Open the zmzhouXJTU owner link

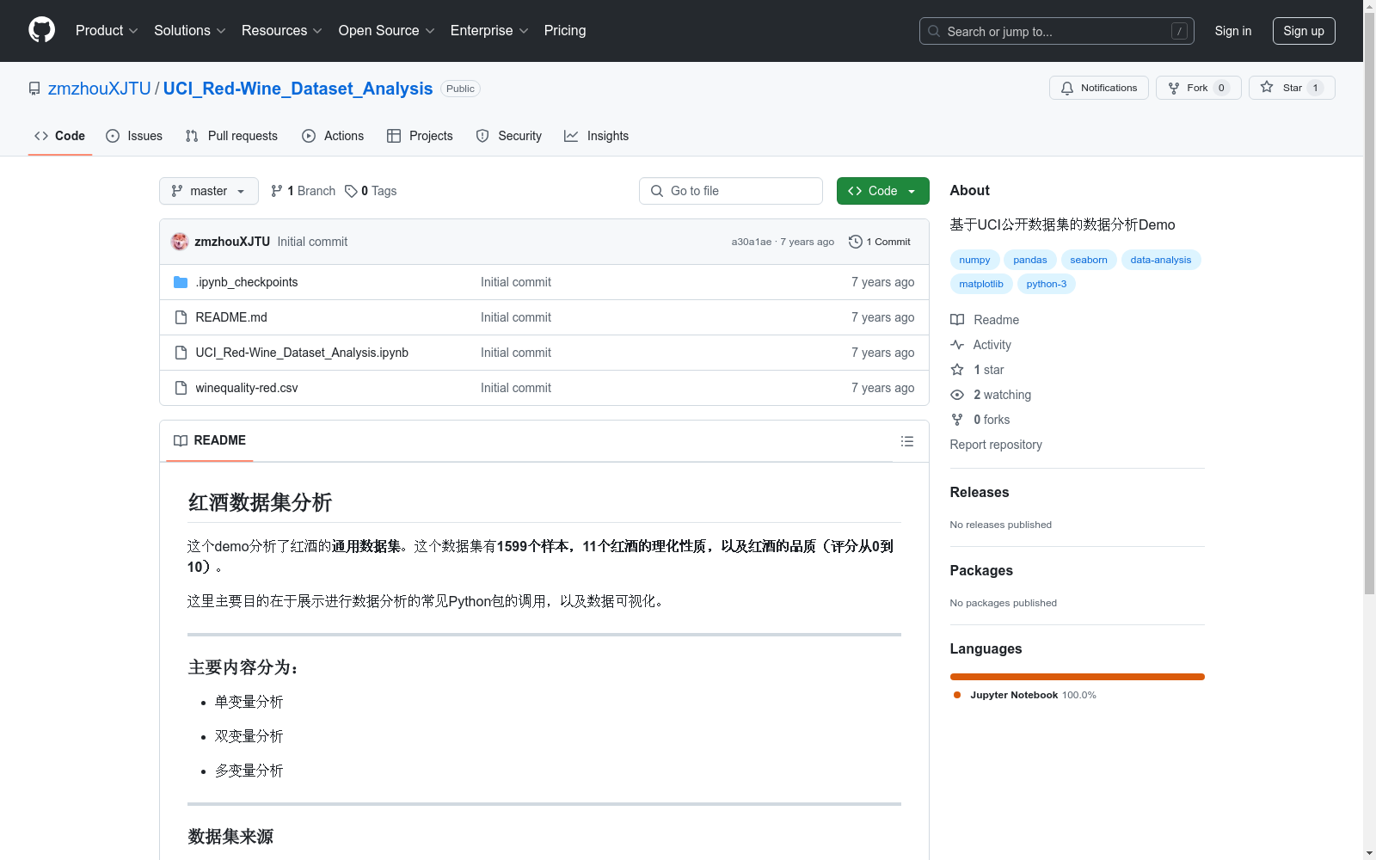[x=100, y=89]
